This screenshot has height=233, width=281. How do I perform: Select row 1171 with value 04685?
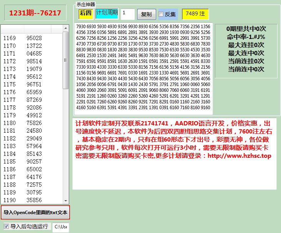32,54
